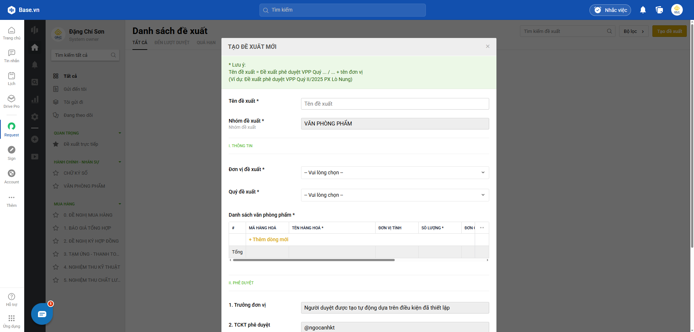Open the notifications bell in top bar

643,10
